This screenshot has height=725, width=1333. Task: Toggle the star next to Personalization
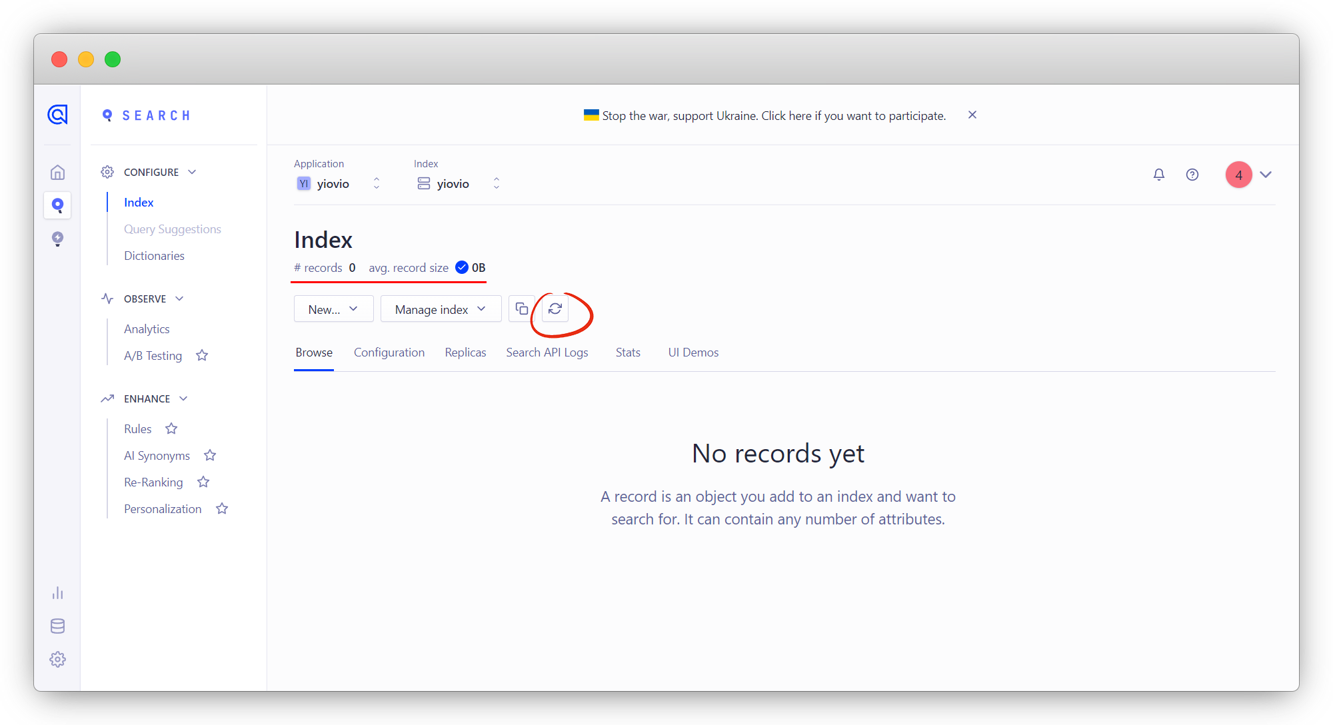tap(222, 508)
